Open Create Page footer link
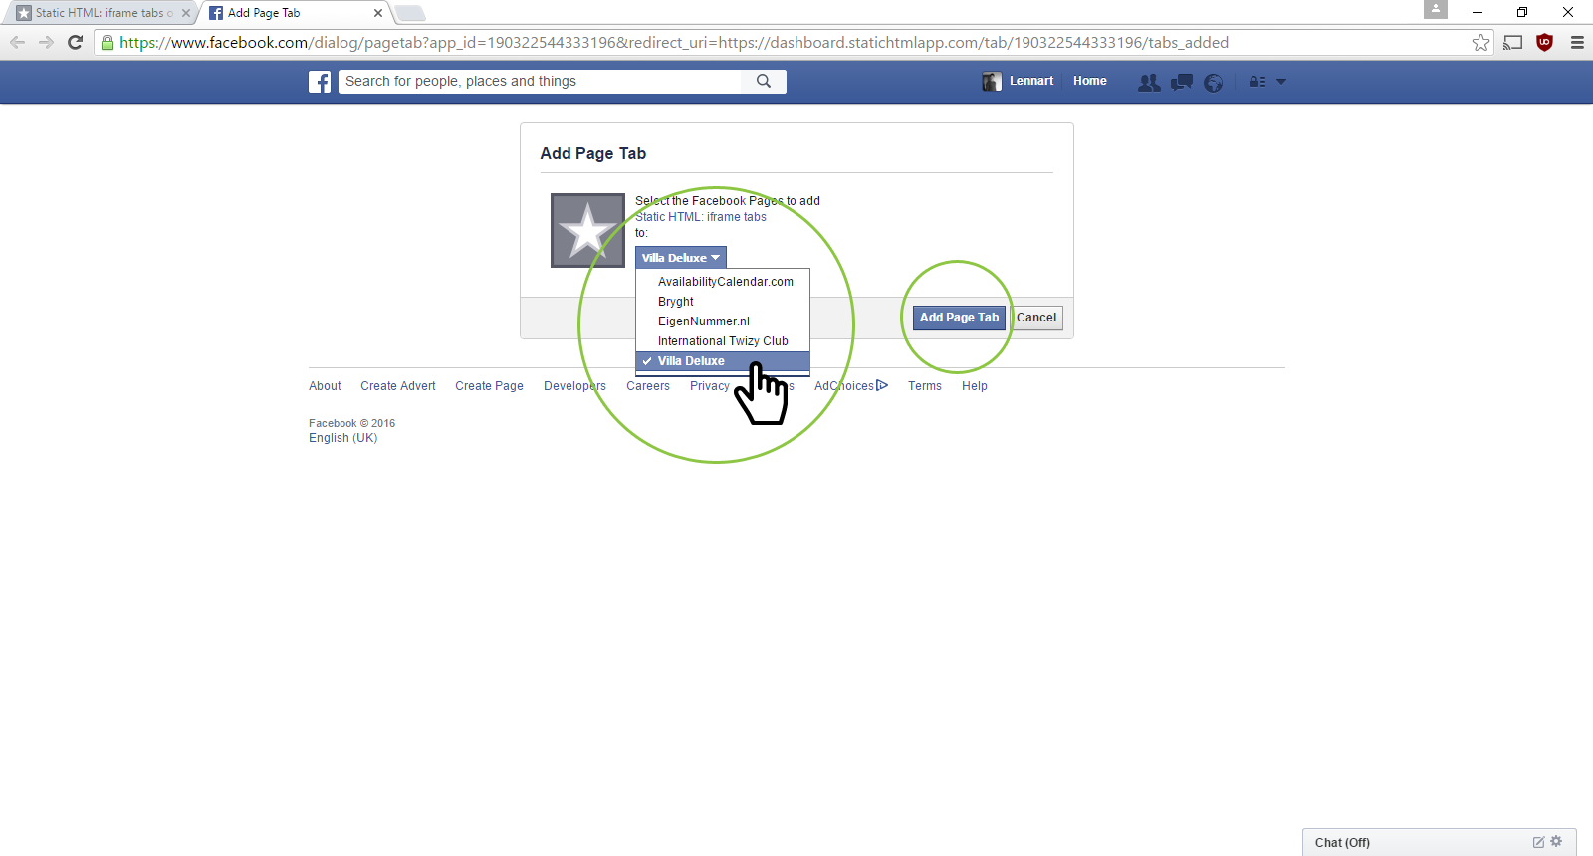Image resolution: width=1593 pixels, height=856 pixels. 489,386
